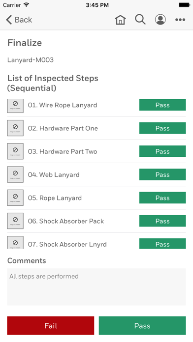The height and width of the screenshot is (342, 193).
Task: Mark the inspection as Fail with red button
Action: tap(51, 326)
